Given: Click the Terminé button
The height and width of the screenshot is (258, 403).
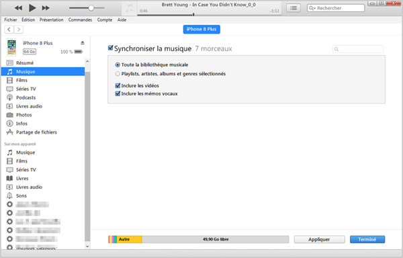Looking at the screenshot, I should click(367, 239).
